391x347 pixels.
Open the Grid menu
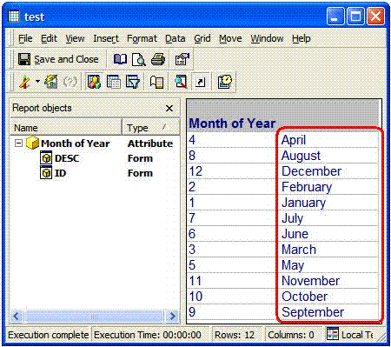[202, 38]
